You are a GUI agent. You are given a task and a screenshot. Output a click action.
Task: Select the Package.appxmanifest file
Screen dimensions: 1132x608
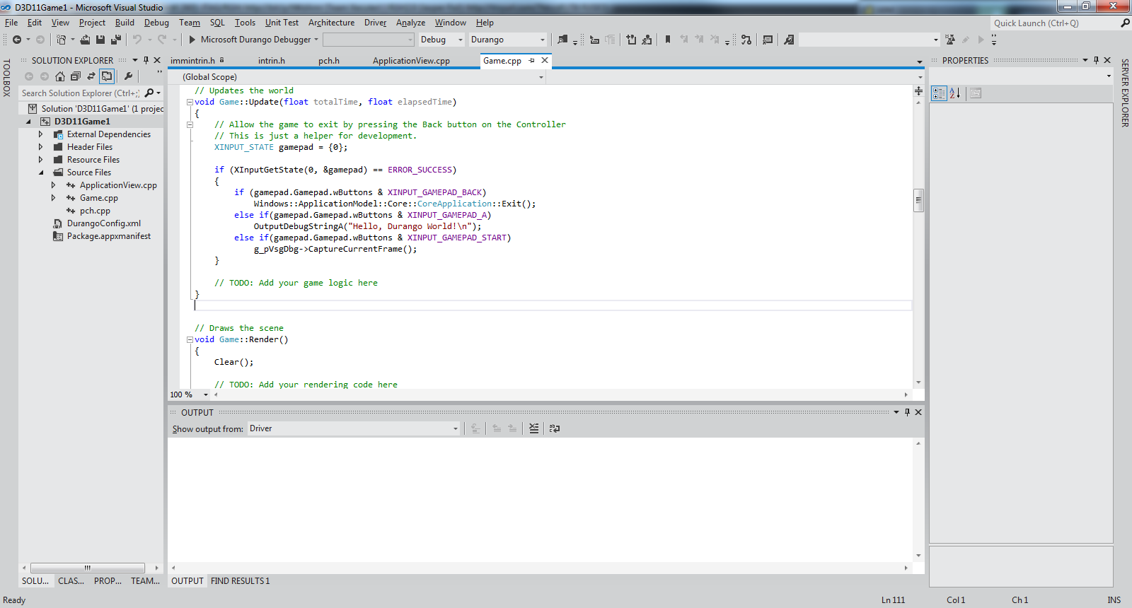(108, 236)
